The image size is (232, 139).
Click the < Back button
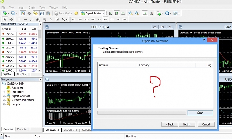point(170,124)
